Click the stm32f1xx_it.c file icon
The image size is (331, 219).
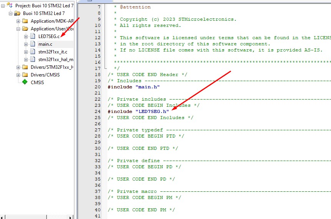(33, 52)
